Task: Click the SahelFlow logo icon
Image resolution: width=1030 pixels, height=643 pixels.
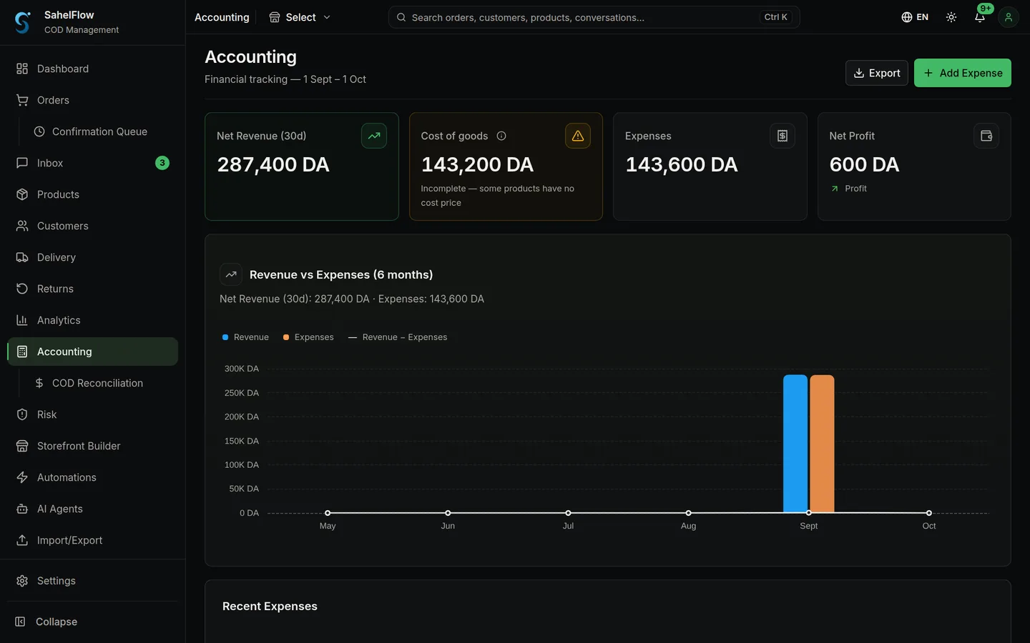Action: click(22, 23)
